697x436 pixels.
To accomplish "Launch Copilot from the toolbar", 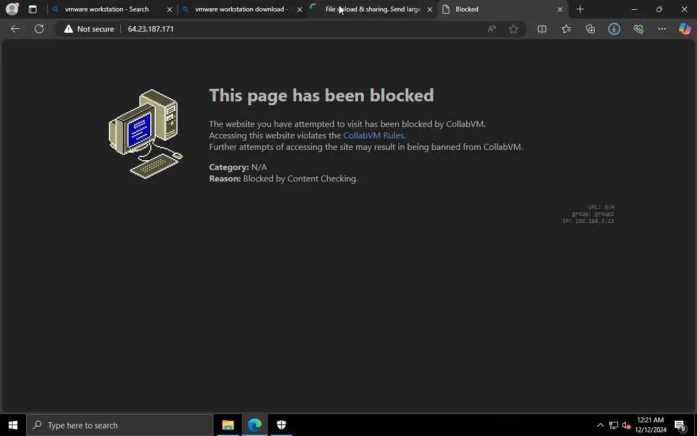I will click(684, 29).
